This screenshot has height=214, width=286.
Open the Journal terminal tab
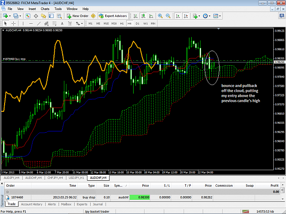coord(98,204)
